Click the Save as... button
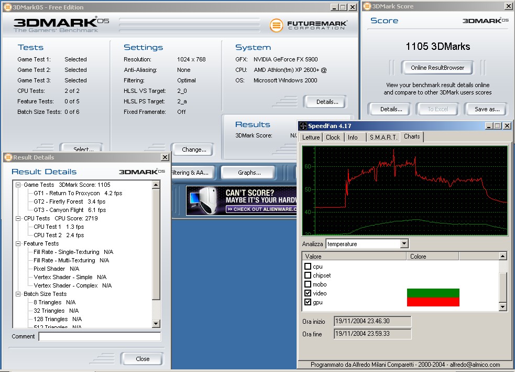Screen dimensions: 515x372 [x=487, y=109]
